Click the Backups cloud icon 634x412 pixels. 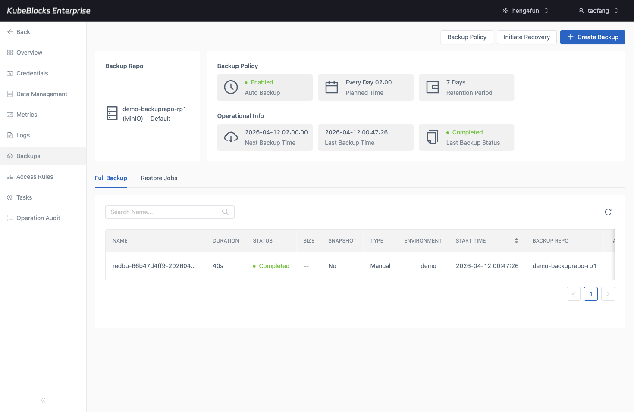10,156
